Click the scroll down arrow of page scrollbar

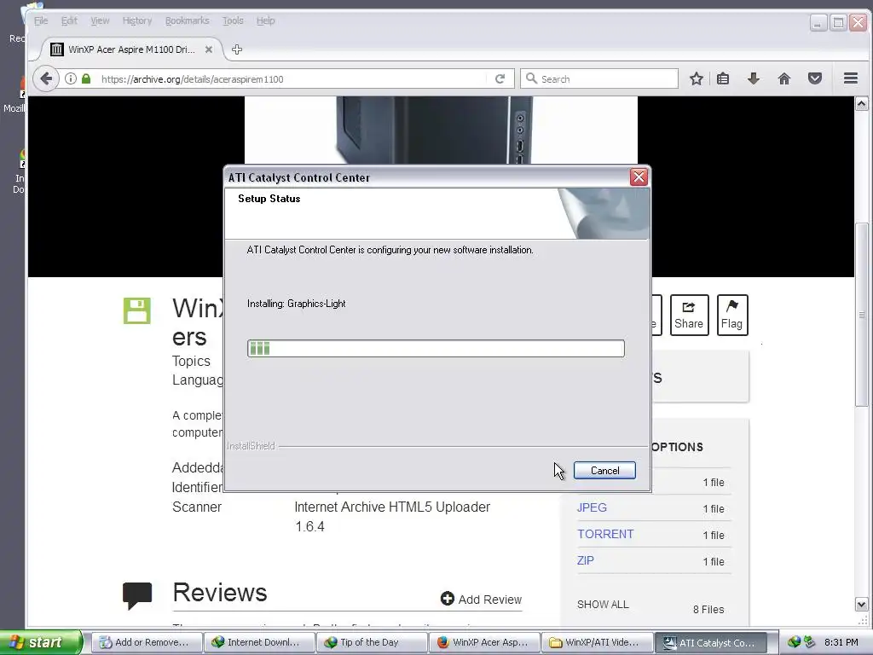coord(861,605)
